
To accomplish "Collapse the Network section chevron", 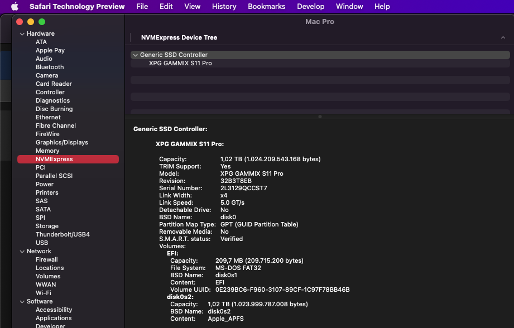I will pos(22,252).
